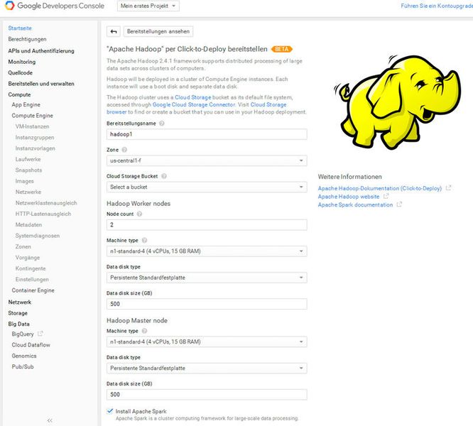Click external icon beside Apache Hadoop website
This screenshot has height=426, width=473.
pos(386,196)
